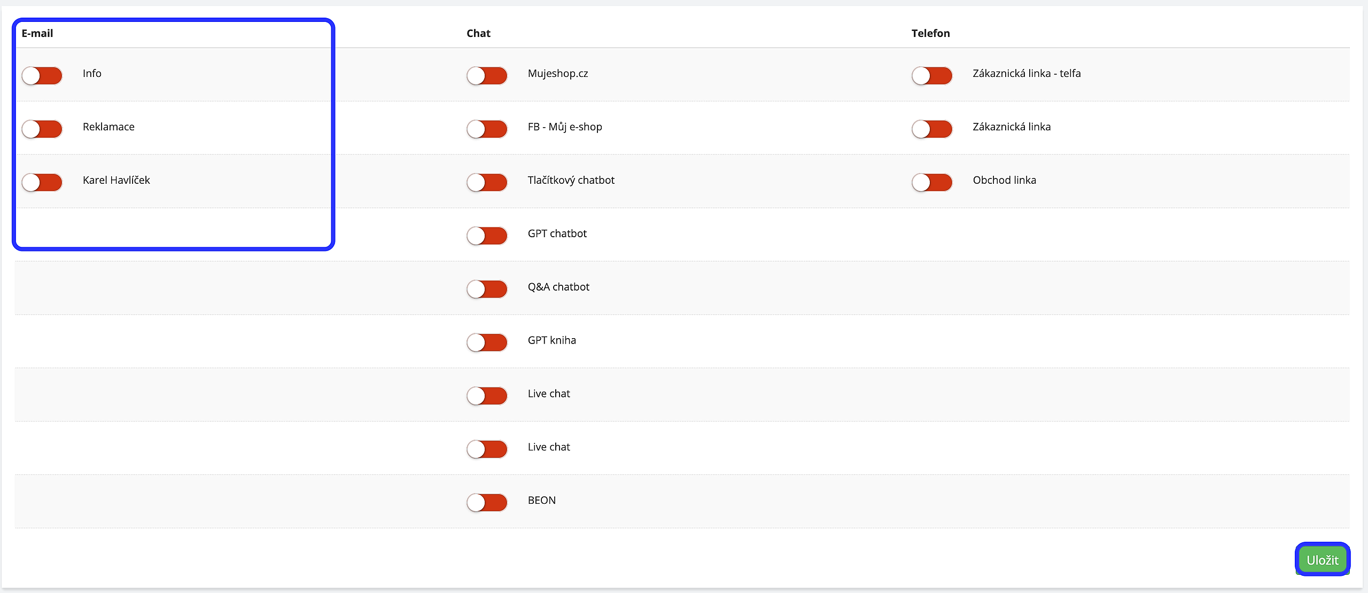The height and width of the screenshot is (593, 1368).
Task: Switch on FB - Můj e-shop toggle
Action: coord(487,129)
